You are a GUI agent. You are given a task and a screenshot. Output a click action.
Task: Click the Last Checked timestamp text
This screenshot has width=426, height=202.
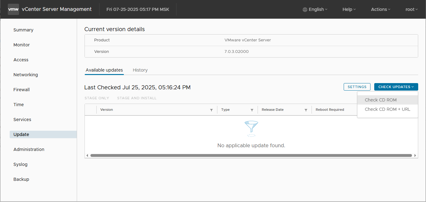pos(138,87)
